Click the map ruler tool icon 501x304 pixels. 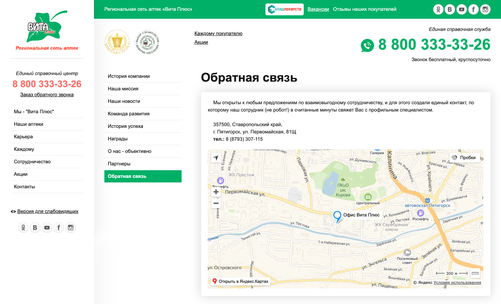pyautogui.click(x=475, y=273)
